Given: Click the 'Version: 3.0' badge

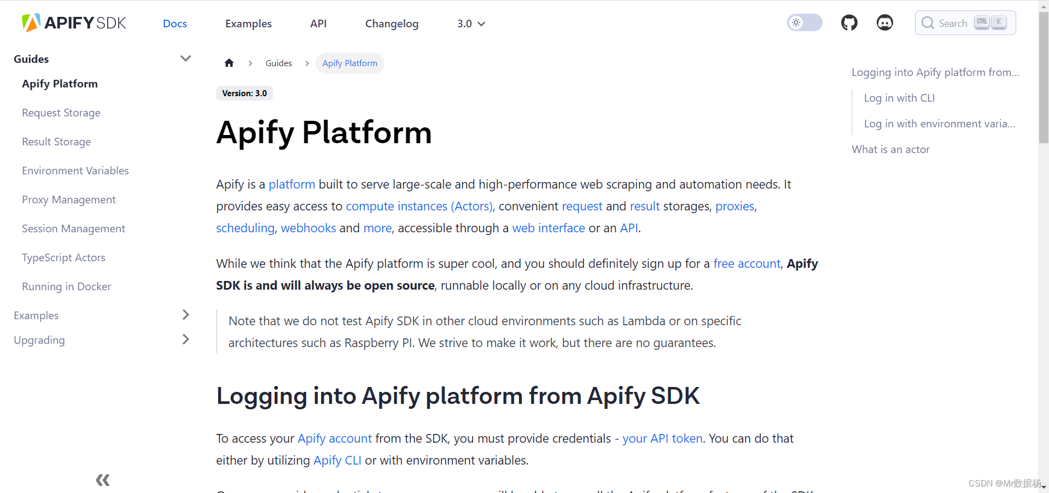Looking at the screenshot, I should point(244,93).
